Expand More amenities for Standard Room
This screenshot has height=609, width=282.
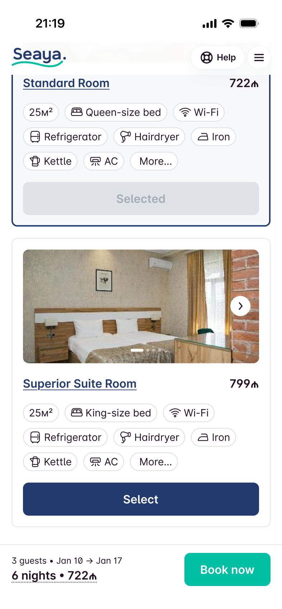(154, 161)
